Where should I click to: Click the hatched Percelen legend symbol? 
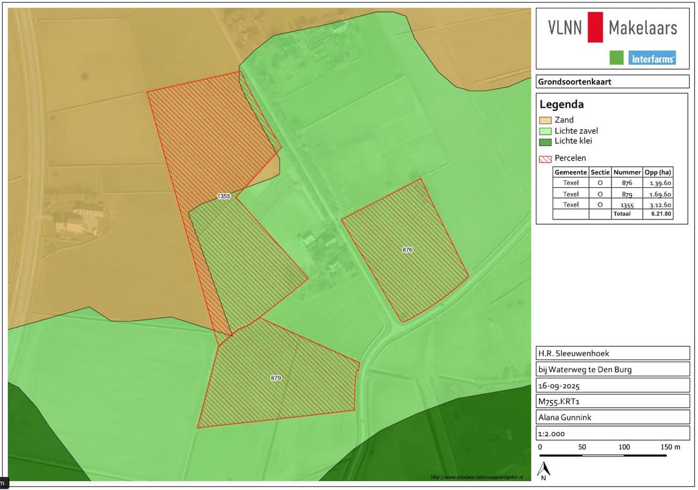(x=545, y=158)
